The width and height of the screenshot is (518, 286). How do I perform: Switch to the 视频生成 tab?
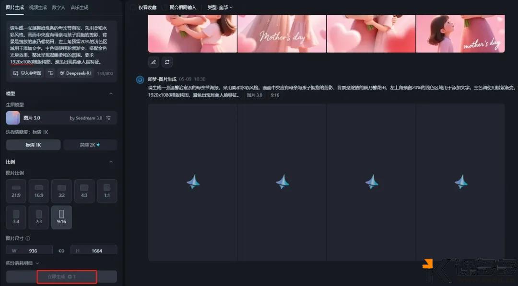coord(38,8)
